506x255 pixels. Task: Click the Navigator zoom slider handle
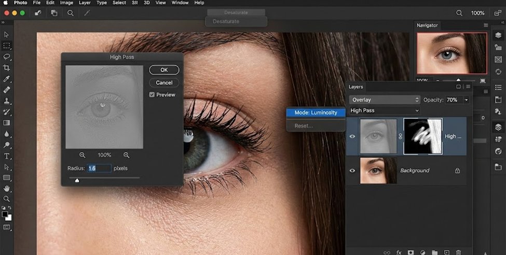[458, 80]
